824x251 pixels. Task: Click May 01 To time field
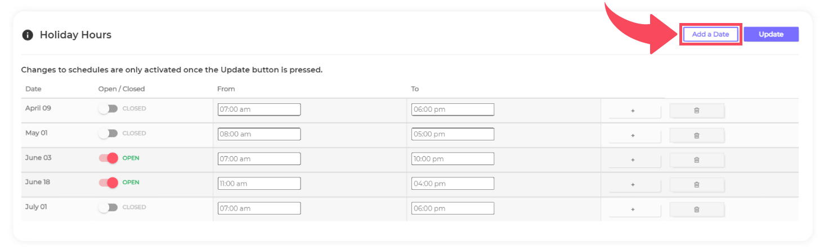click(x=453, y=134)
